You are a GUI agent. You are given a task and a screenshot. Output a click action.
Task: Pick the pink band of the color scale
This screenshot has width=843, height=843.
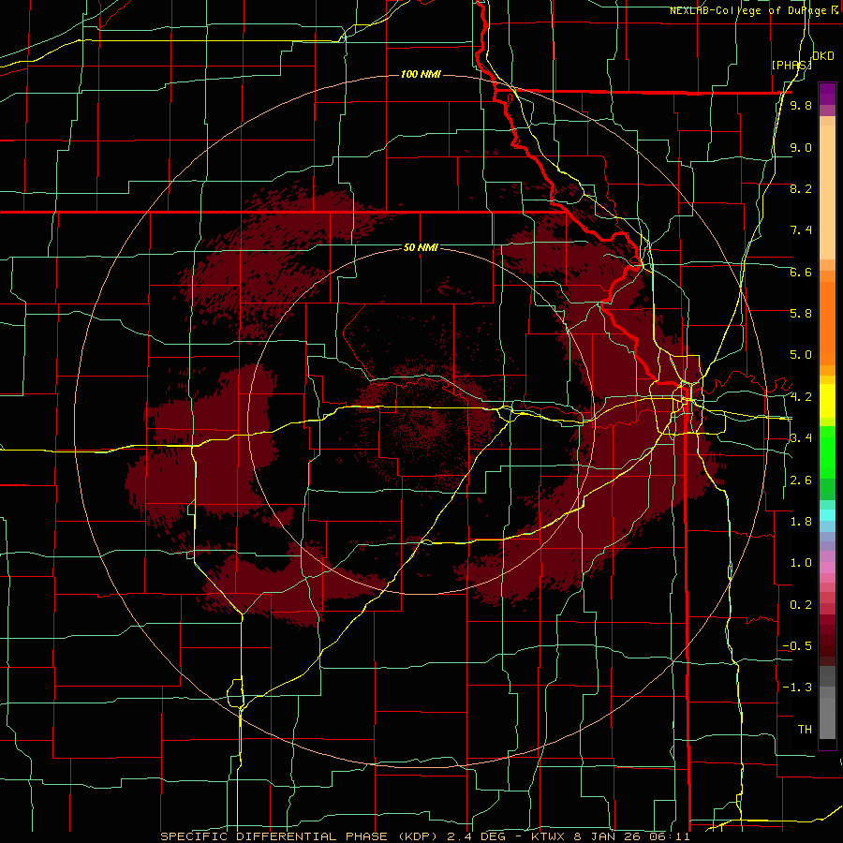pyautogui.click(x=827, y=568)
